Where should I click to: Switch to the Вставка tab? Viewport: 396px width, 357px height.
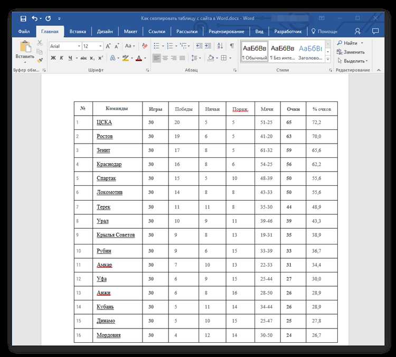tap(78, 32)
